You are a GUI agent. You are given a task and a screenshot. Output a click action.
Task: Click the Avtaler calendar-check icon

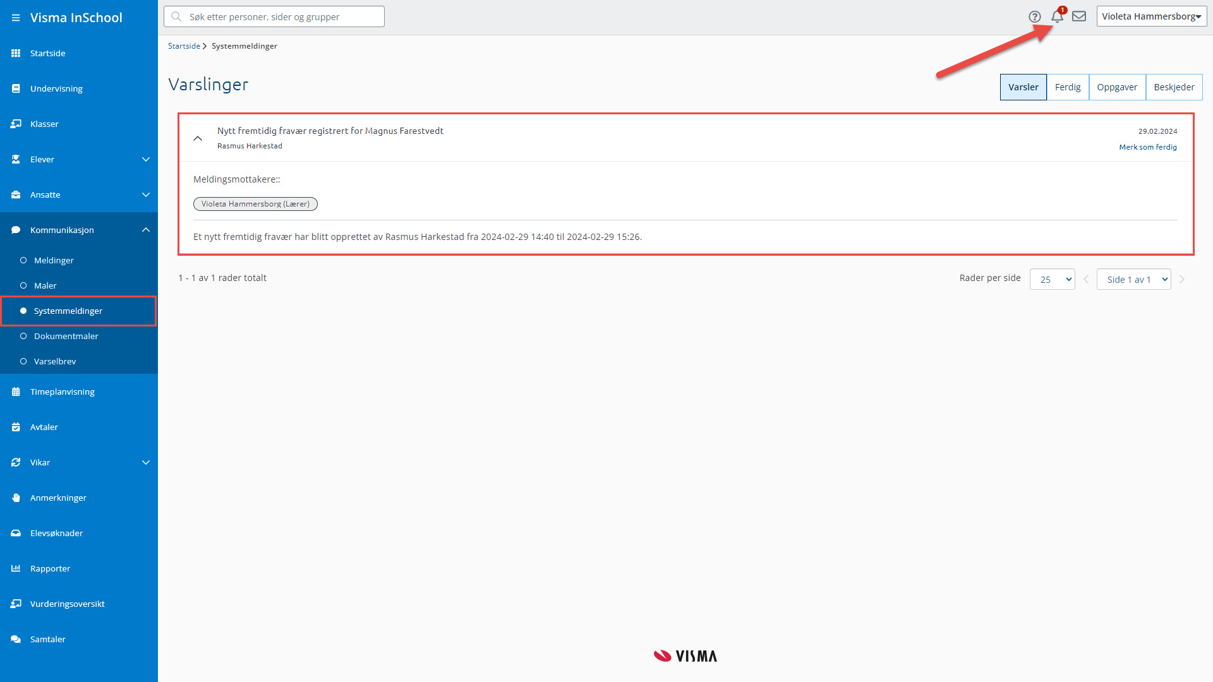coord(16,427)
